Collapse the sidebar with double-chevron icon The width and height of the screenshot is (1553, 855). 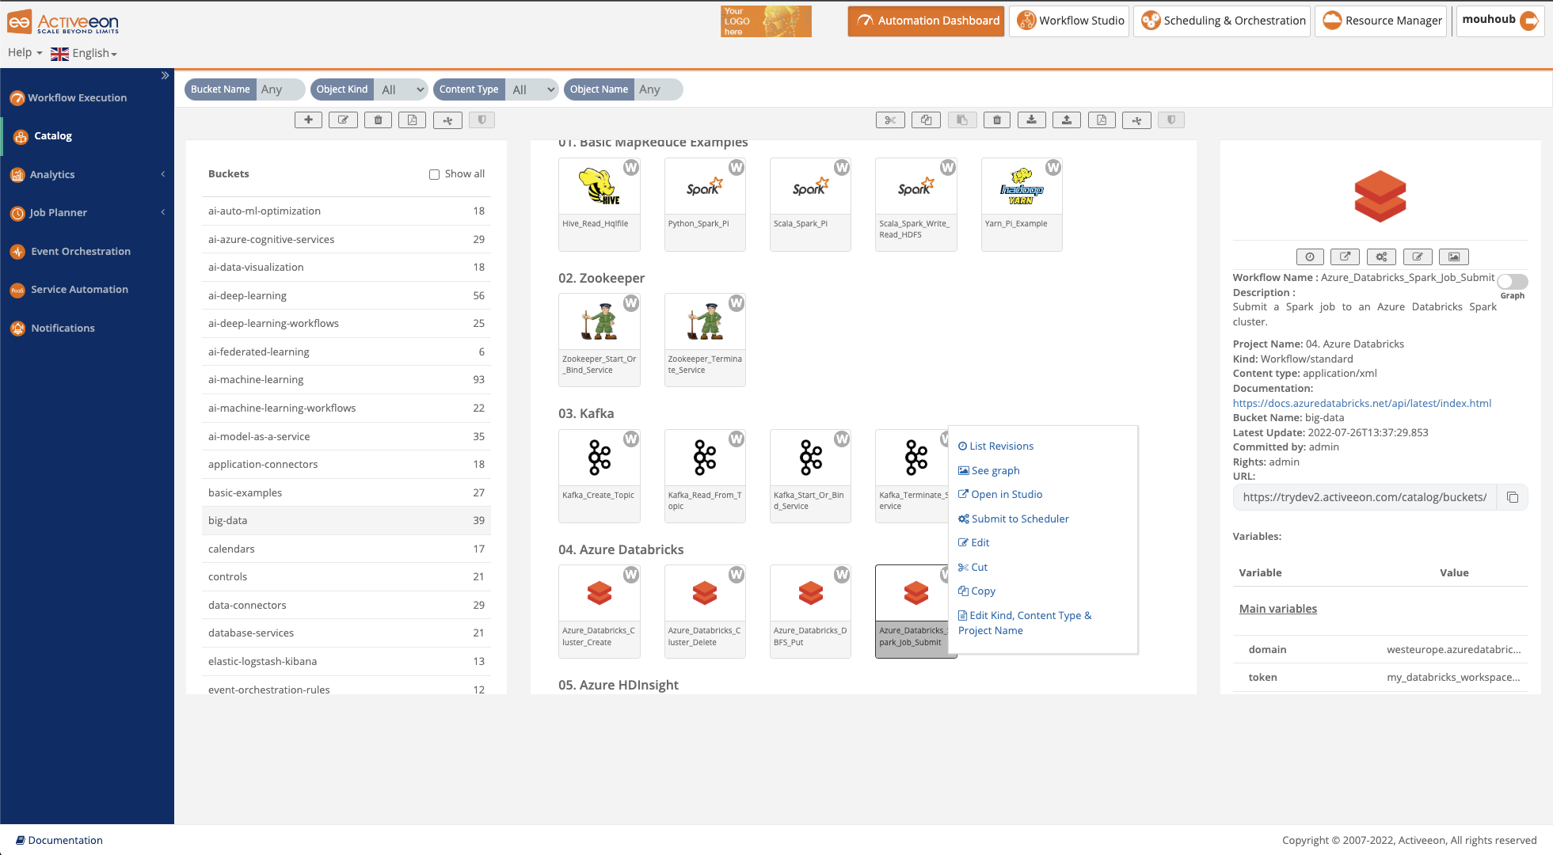click(x=165, y=76)
